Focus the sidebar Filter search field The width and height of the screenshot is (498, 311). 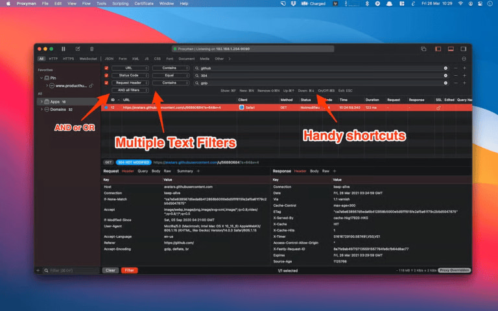pos(71,270)
